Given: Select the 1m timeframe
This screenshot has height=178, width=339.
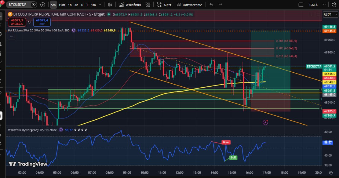Looking at the screenshot, I should (x=93, y=5).
